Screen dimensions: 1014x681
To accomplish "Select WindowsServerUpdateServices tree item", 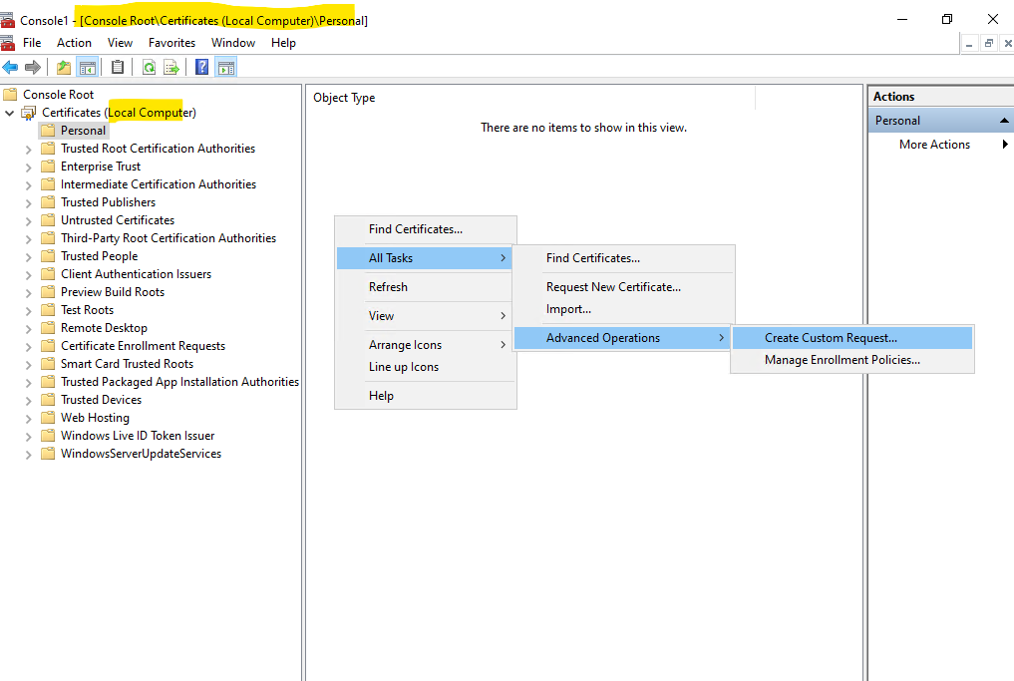I will pos(141,454).
